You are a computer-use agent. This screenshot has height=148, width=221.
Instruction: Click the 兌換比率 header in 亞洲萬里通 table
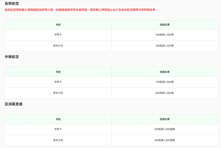[x=165, y=119]
